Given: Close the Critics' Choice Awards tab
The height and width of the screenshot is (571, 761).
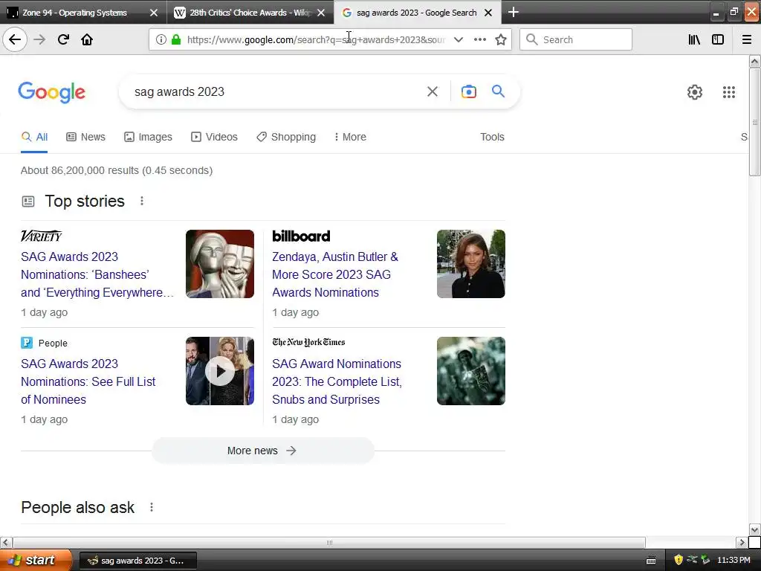Looking at the screenshot, I should pos(321,13).
